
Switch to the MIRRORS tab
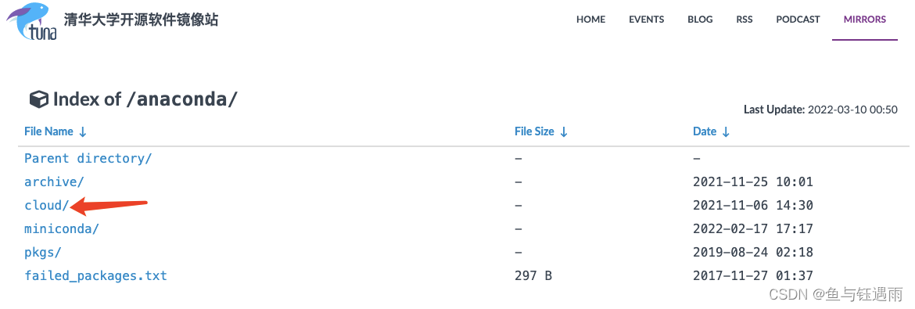(x=864, y=20)
